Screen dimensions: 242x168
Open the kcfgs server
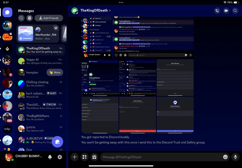tap(7, 129)
